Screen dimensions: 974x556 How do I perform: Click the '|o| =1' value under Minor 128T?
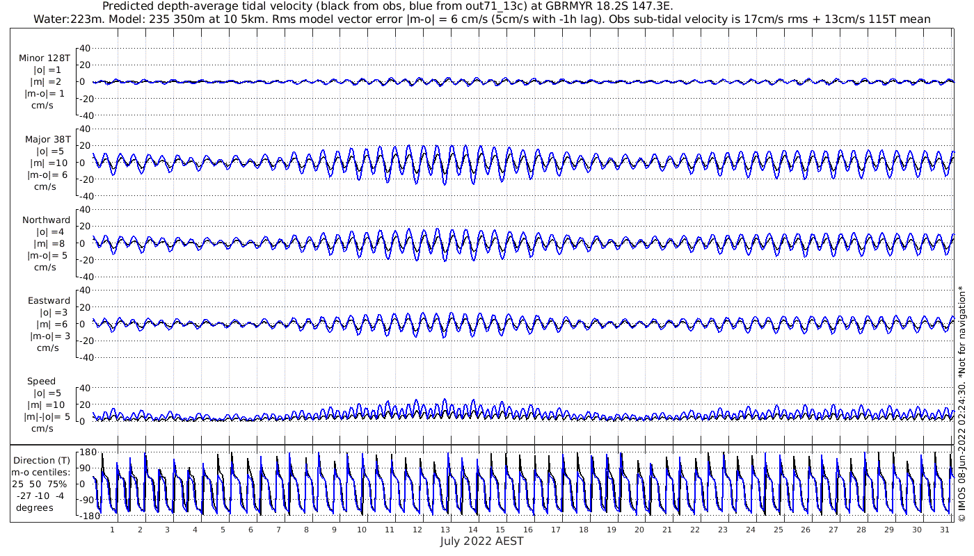pos(47,70)
